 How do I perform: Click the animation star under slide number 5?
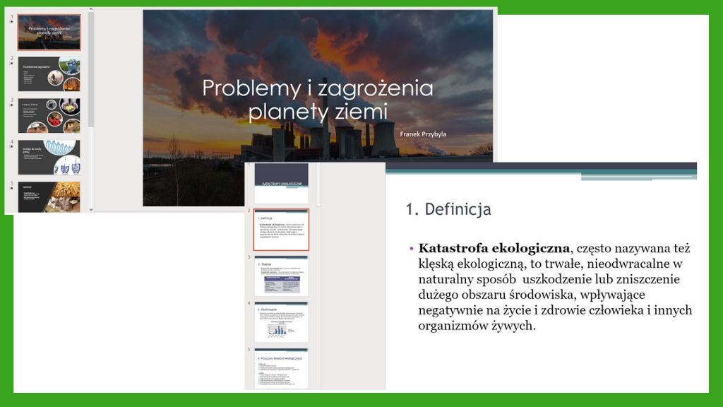click(x=11, y=189)
